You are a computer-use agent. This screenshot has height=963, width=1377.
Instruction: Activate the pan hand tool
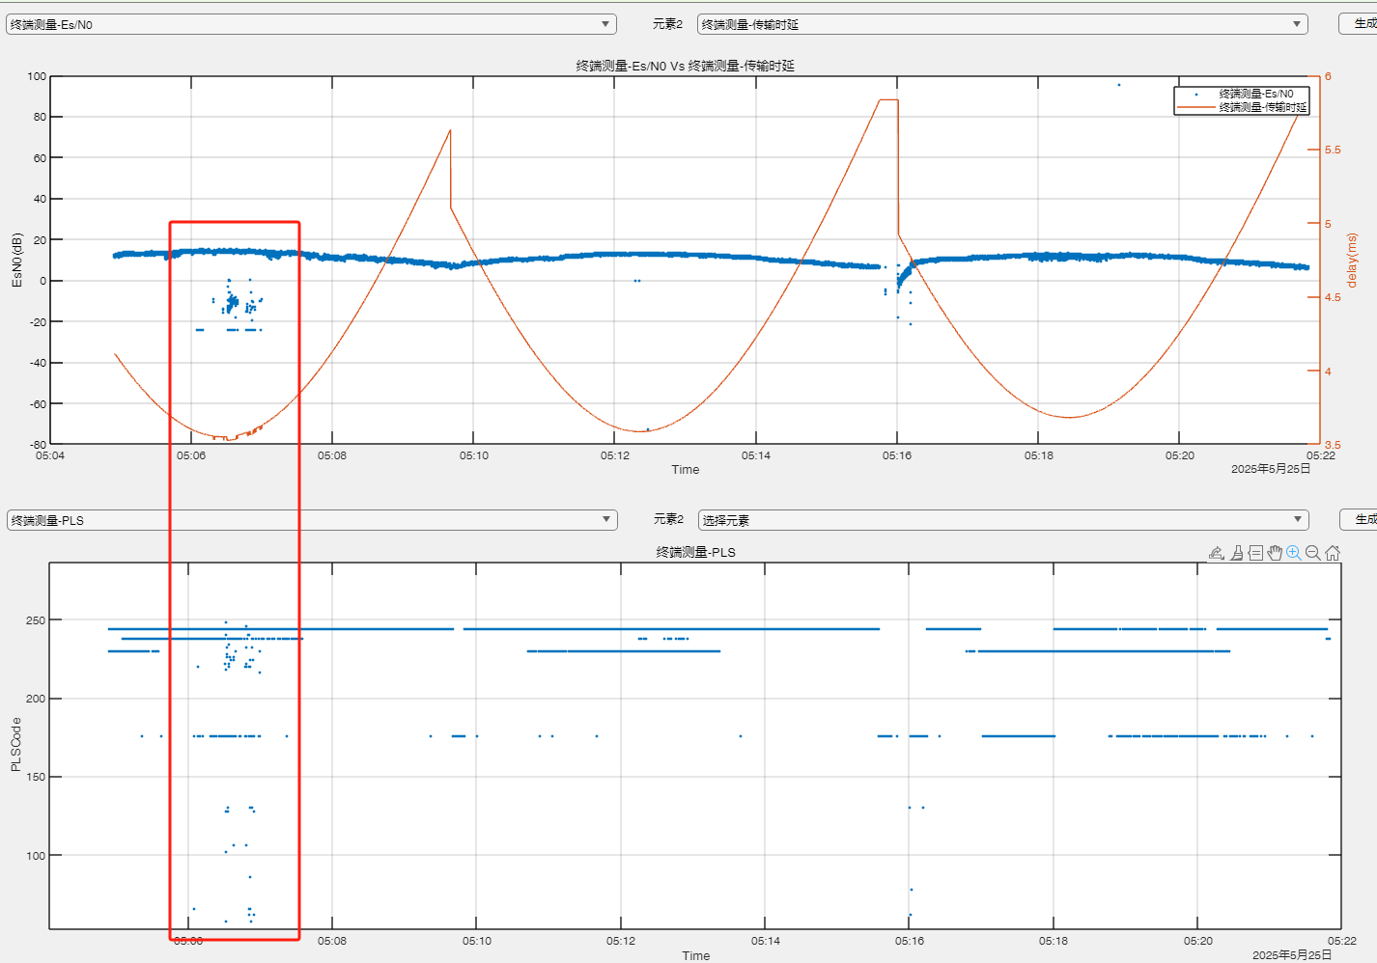[x=1275, y=553]
